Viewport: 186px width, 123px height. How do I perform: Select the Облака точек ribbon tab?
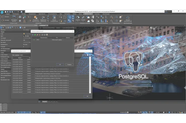click(88, 14)
